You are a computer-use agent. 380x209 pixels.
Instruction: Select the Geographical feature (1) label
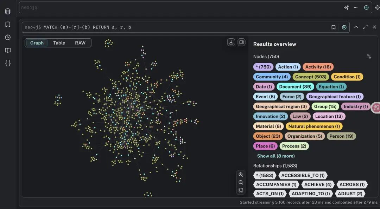[x=335, y=97]
